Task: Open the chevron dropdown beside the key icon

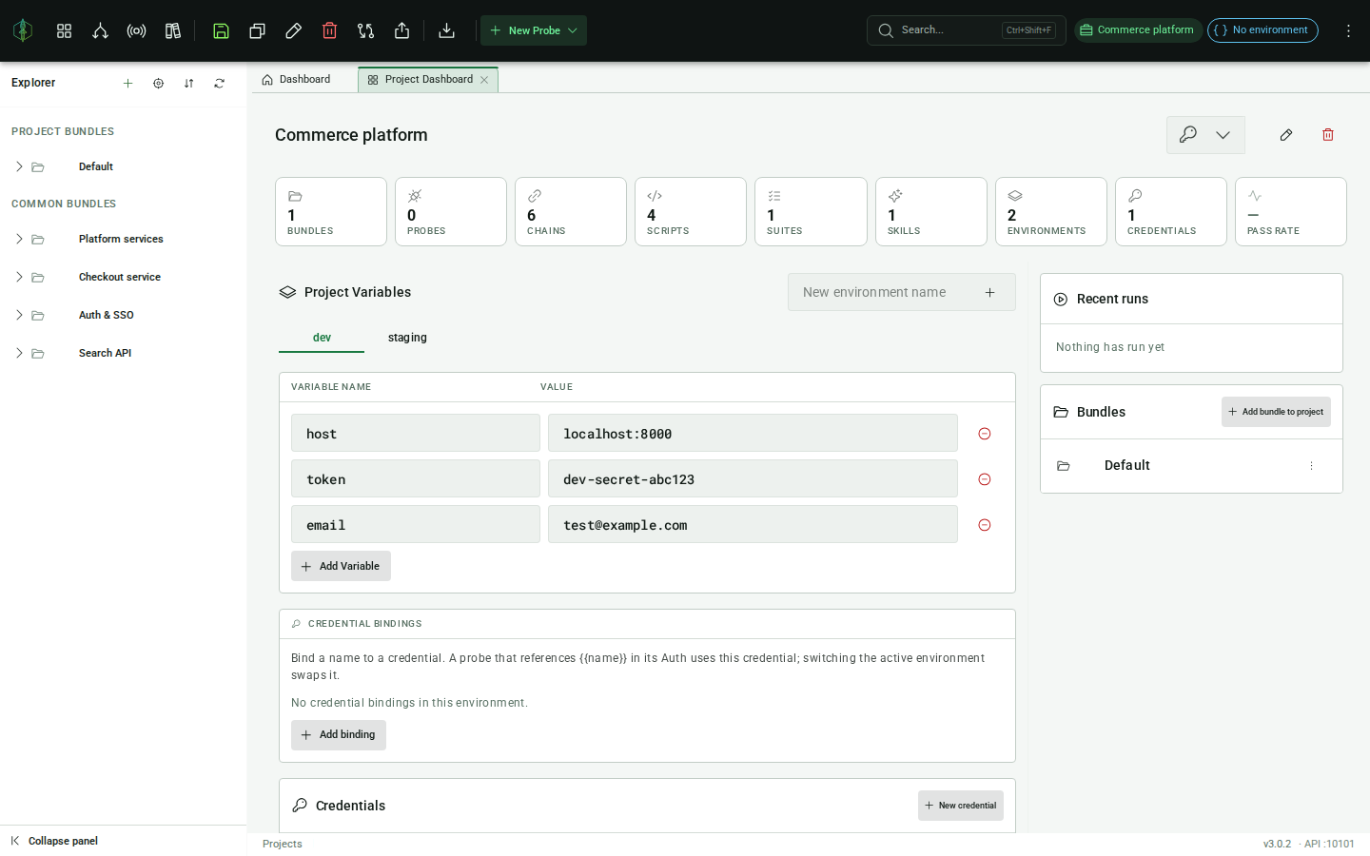Action: (1223, 135)
